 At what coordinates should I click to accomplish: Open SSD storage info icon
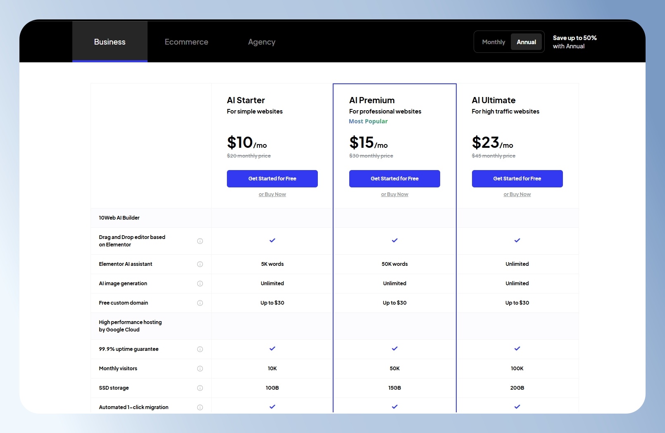(200, 388)
